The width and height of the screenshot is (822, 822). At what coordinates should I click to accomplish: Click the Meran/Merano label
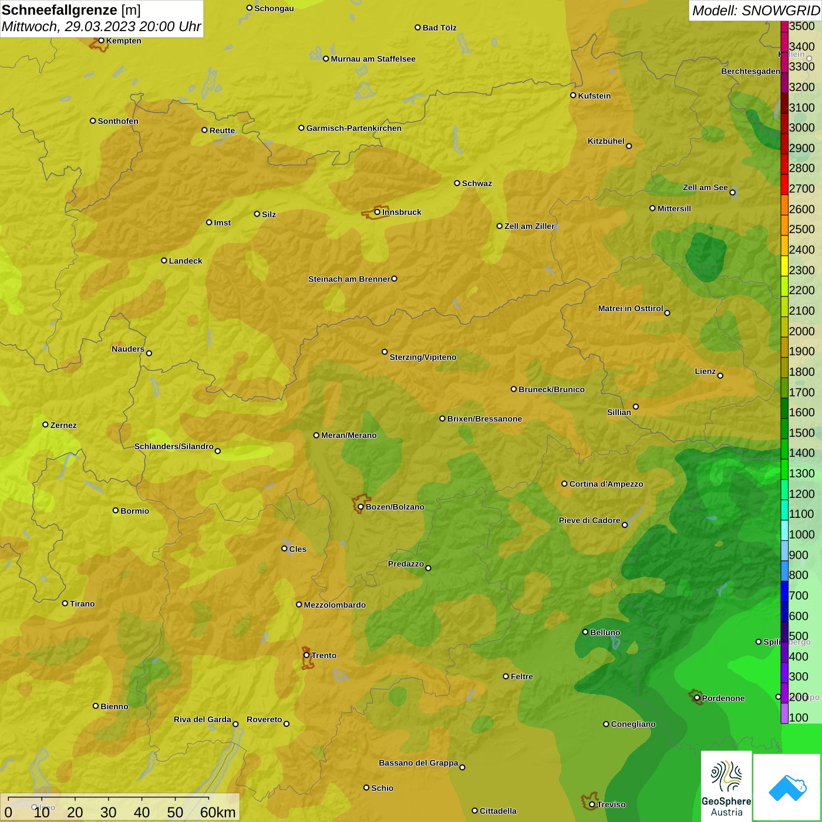[x=349, y=435]
